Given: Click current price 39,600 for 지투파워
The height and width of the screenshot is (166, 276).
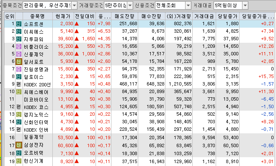Looking at the screenshot, I should 65,39.
